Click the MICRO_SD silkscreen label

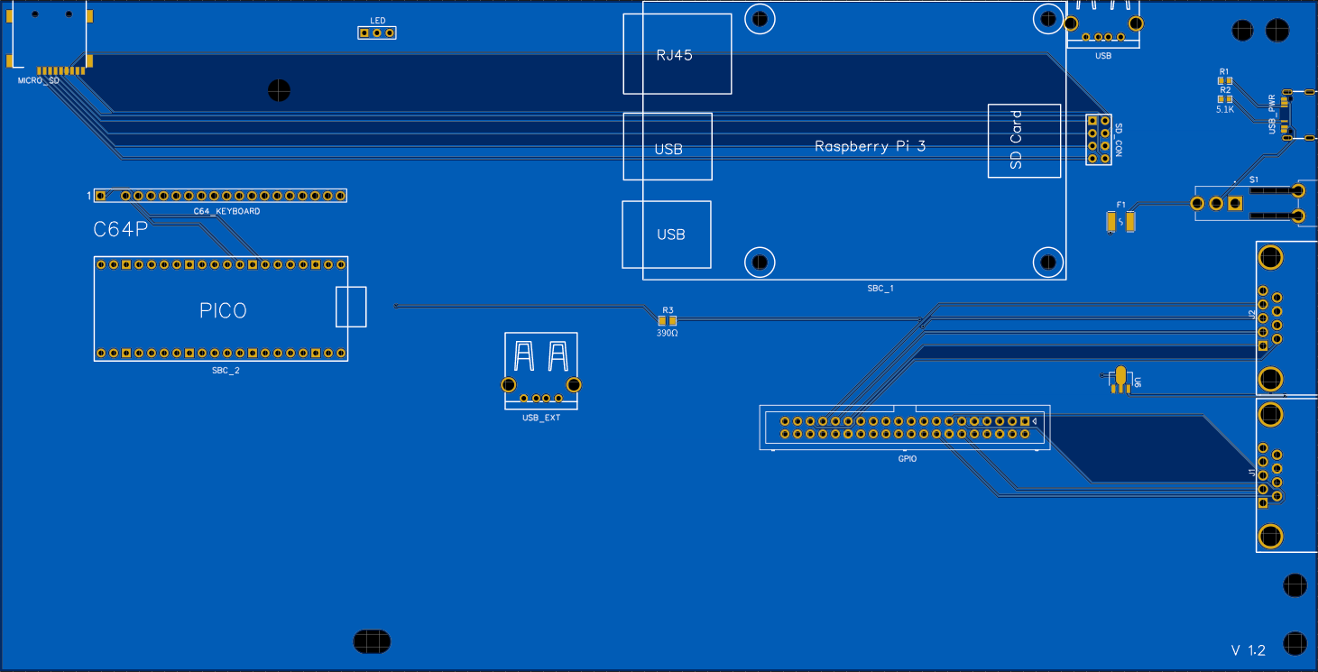coord(39,81)
